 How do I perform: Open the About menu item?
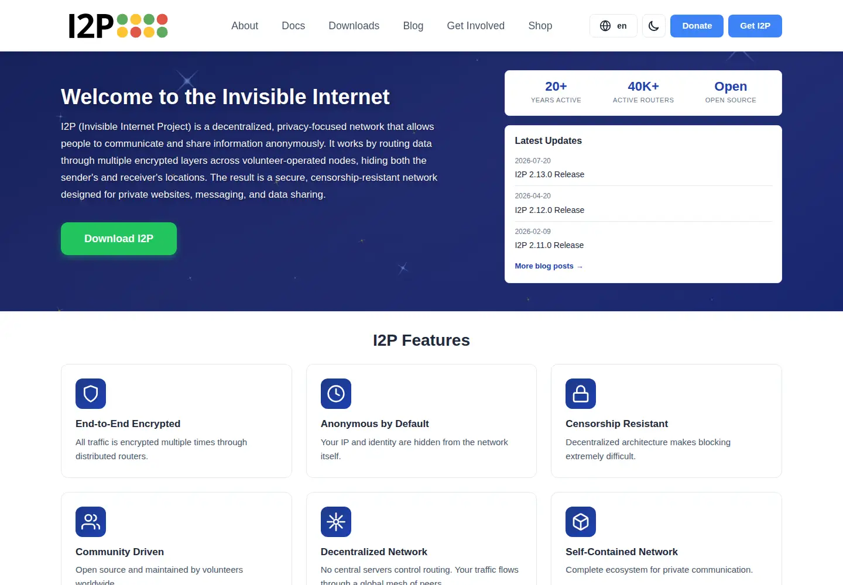245,26
